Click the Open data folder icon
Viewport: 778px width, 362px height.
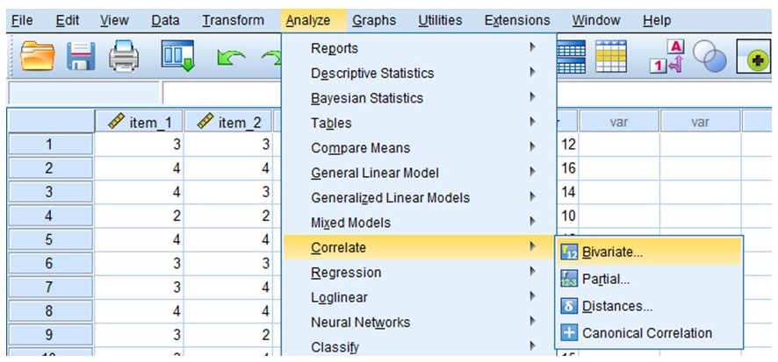coord(37,56)
